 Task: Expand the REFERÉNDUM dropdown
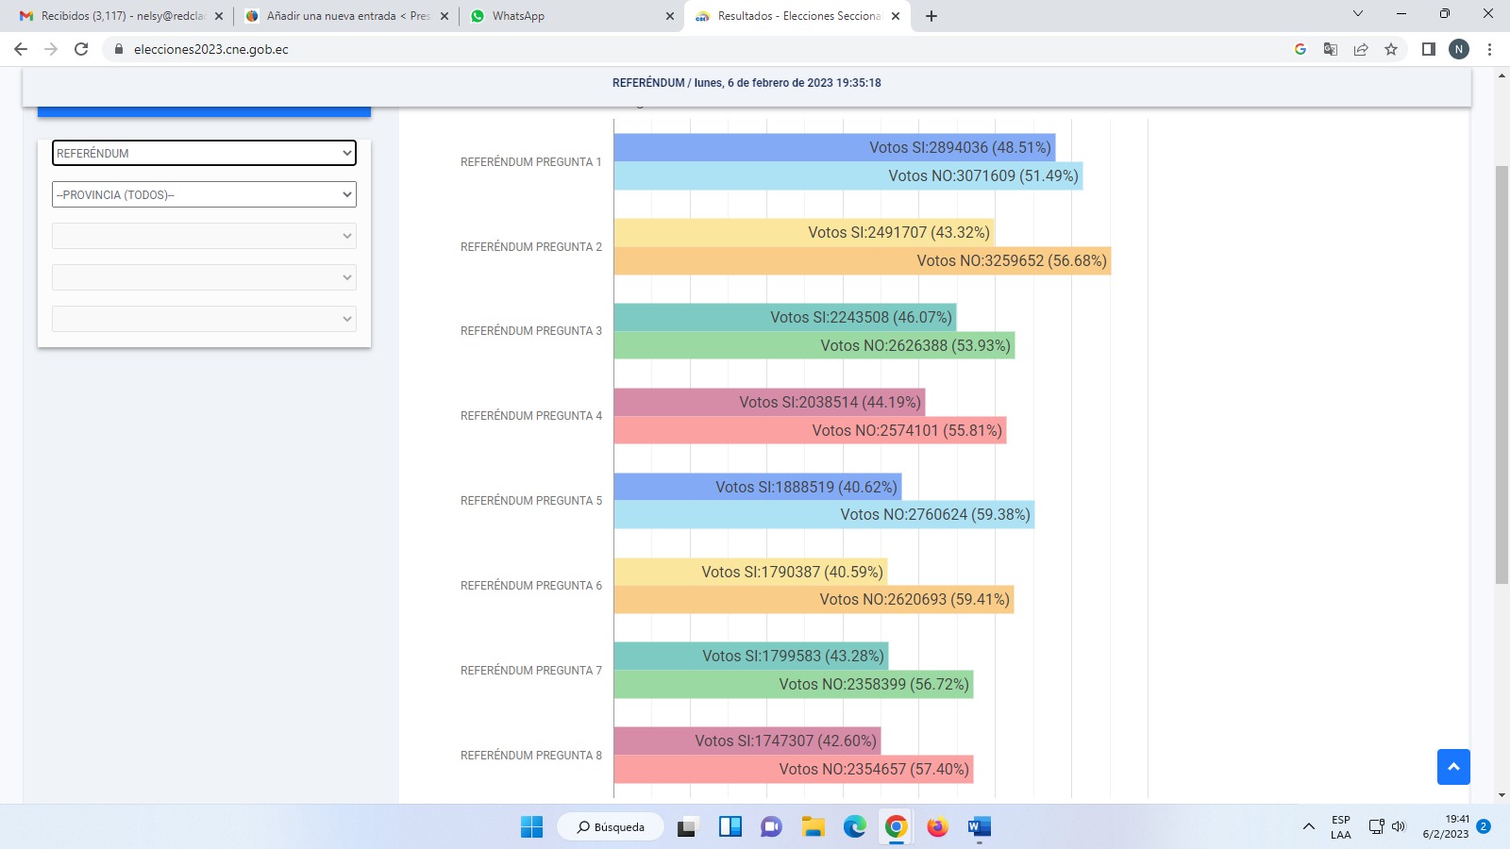(x=204, y=153)
